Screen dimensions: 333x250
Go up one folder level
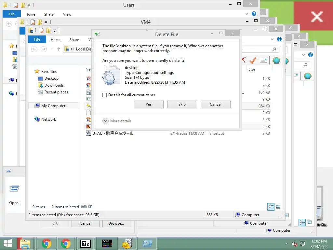(59, 49)
